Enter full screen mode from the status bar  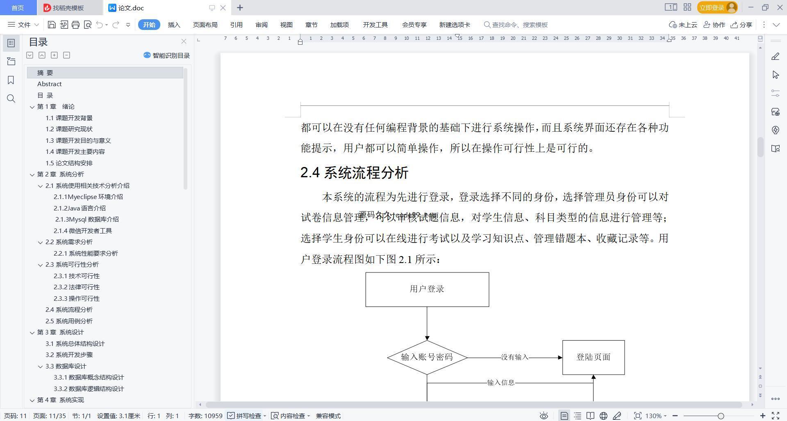776,416
